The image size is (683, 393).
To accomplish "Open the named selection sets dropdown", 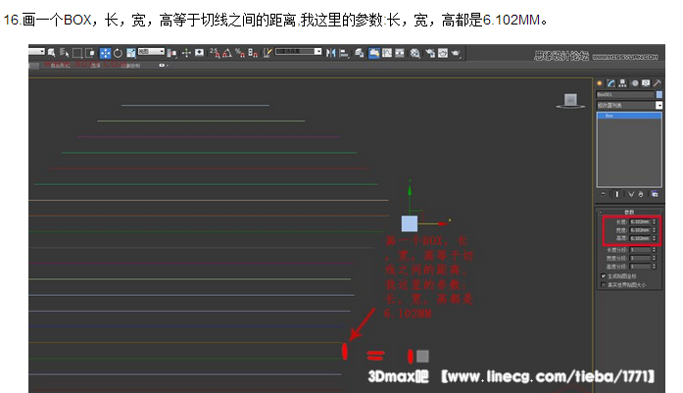I will (299, 52).
